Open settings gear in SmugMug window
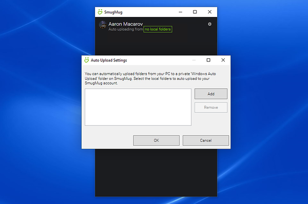This screenshot has height=204, width=308. coord(209,24)
